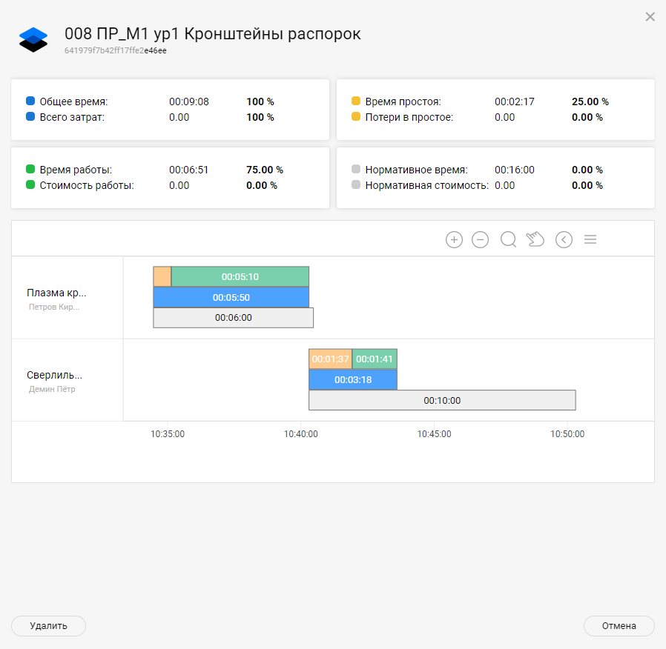Click the Нормативная стоимость label
666x649 pixels.
[x=427, y=185]
